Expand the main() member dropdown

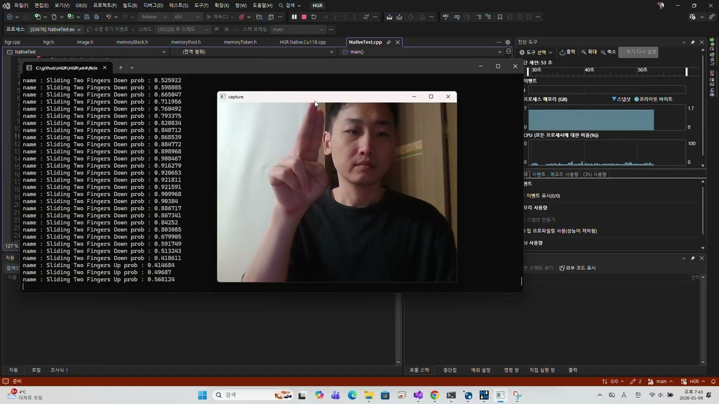[x=421, y=52]
